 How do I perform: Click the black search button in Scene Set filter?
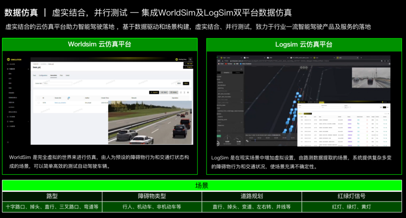[186, 83]
